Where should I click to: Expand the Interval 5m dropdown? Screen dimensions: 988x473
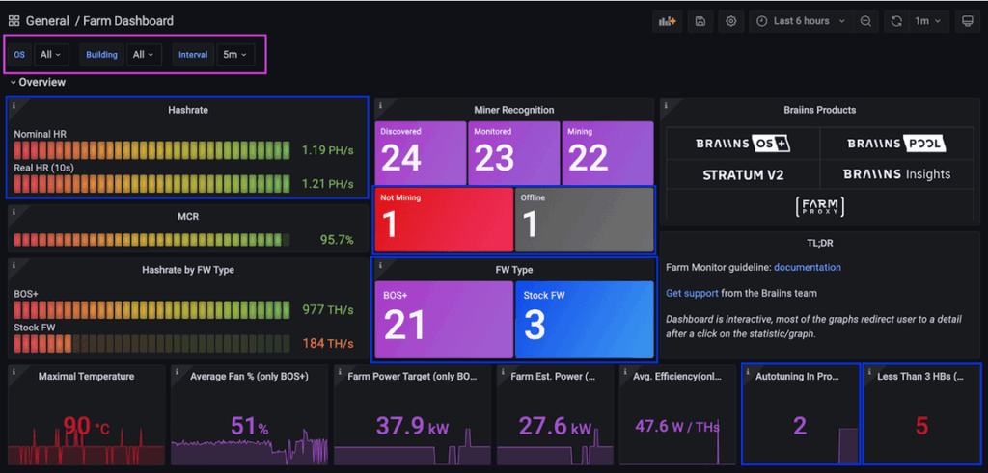235,55
